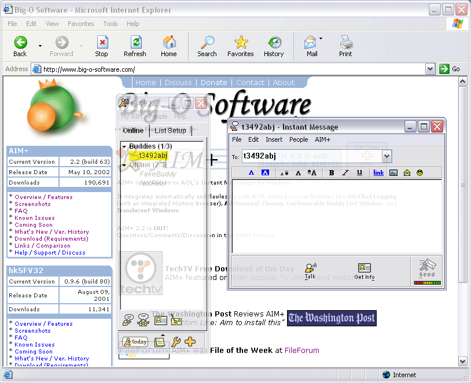The image size is (471, 383).
Task: Choose the text background color tool
Action: (265, 173)
